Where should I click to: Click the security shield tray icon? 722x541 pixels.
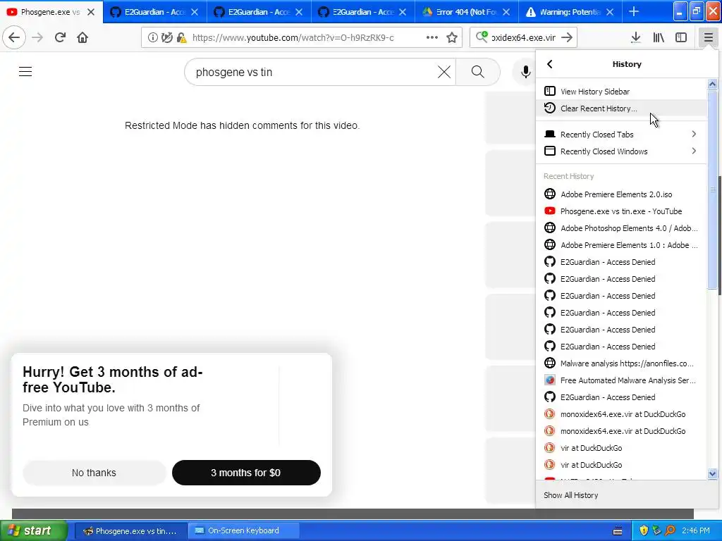click(x=644, y=530)
